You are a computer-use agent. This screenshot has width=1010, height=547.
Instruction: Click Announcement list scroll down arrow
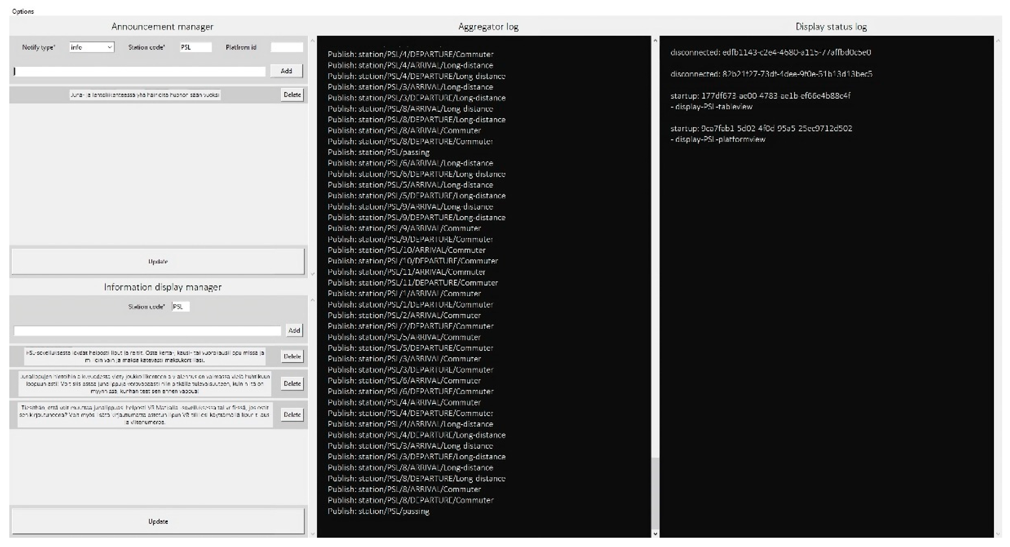click(312, 274)
